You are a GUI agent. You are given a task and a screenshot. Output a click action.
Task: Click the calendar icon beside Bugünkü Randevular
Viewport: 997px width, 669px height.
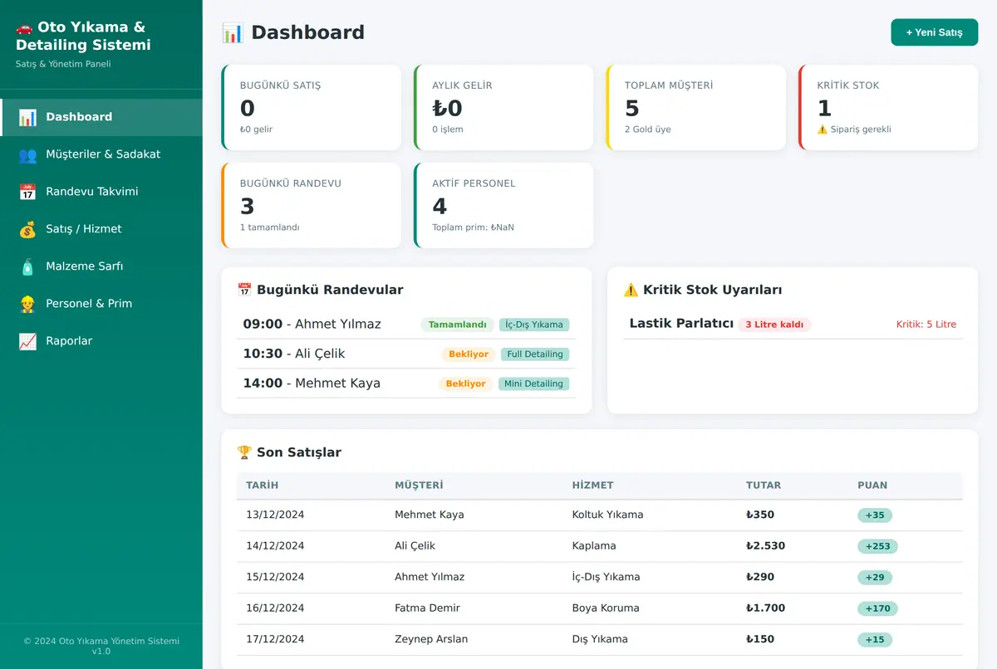pos(244,290)
